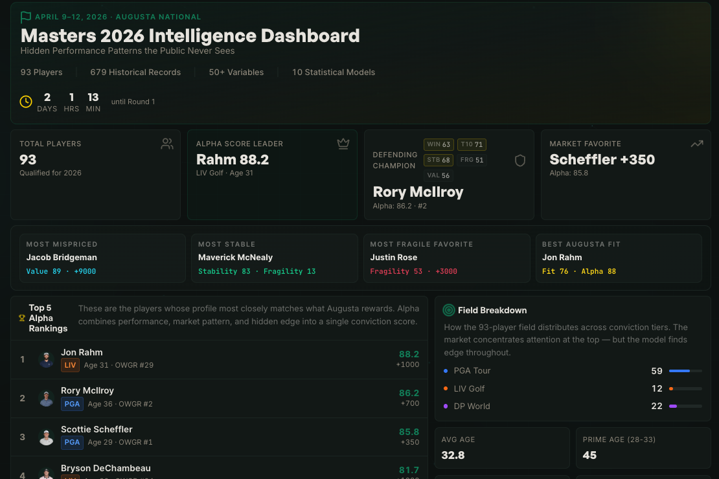Click Jon Rahm's avatar thumbnail in the rankings

click(x=46, y=359)
